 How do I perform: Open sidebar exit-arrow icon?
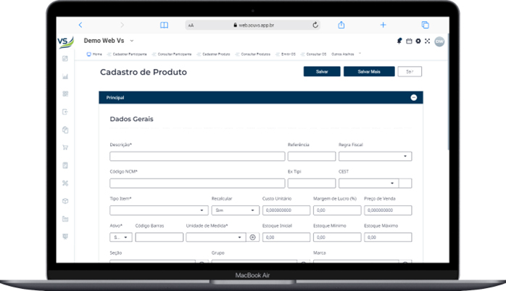[x=65, y=112]
